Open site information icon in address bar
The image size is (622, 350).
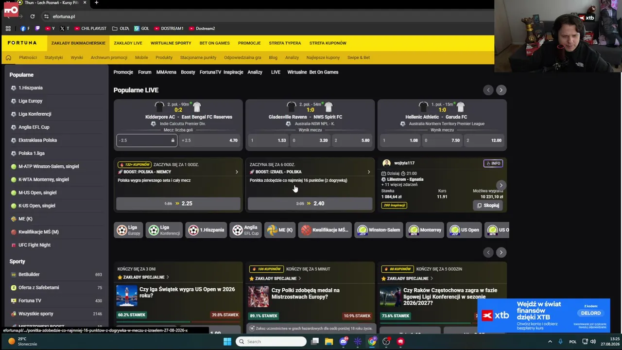coord(46,17)
